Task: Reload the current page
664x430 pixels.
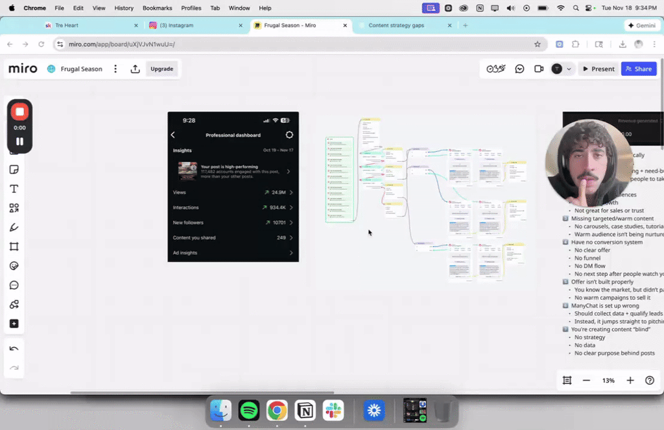Action: tap(41, 44)
